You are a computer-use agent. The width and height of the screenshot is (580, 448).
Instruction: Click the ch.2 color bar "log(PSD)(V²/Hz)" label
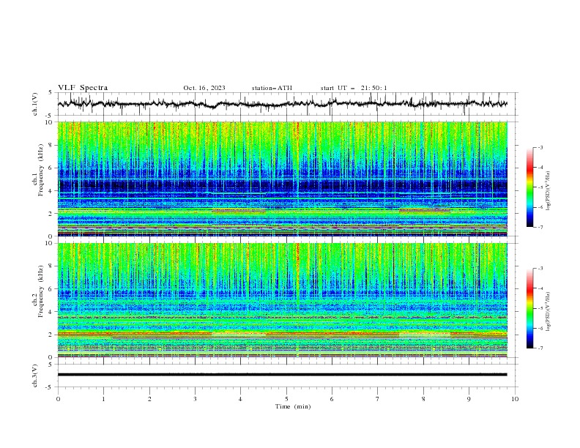tap(549, 312)
